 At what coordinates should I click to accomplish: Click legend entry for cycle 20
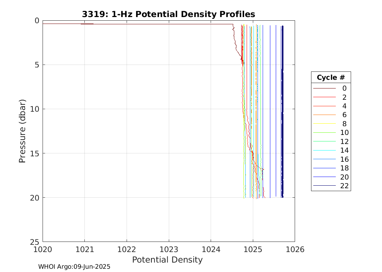(x=331, y=177)
